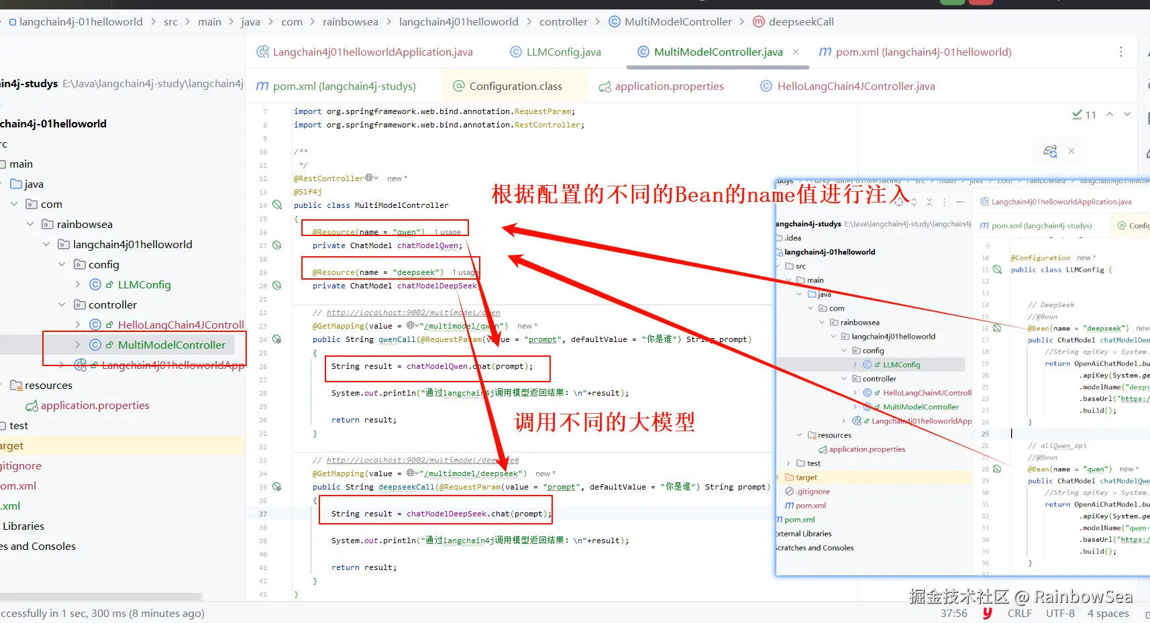Select LLMConfig in the inset project tree
The height and width of the screenshot is (623, 1150).
point(901,365)
